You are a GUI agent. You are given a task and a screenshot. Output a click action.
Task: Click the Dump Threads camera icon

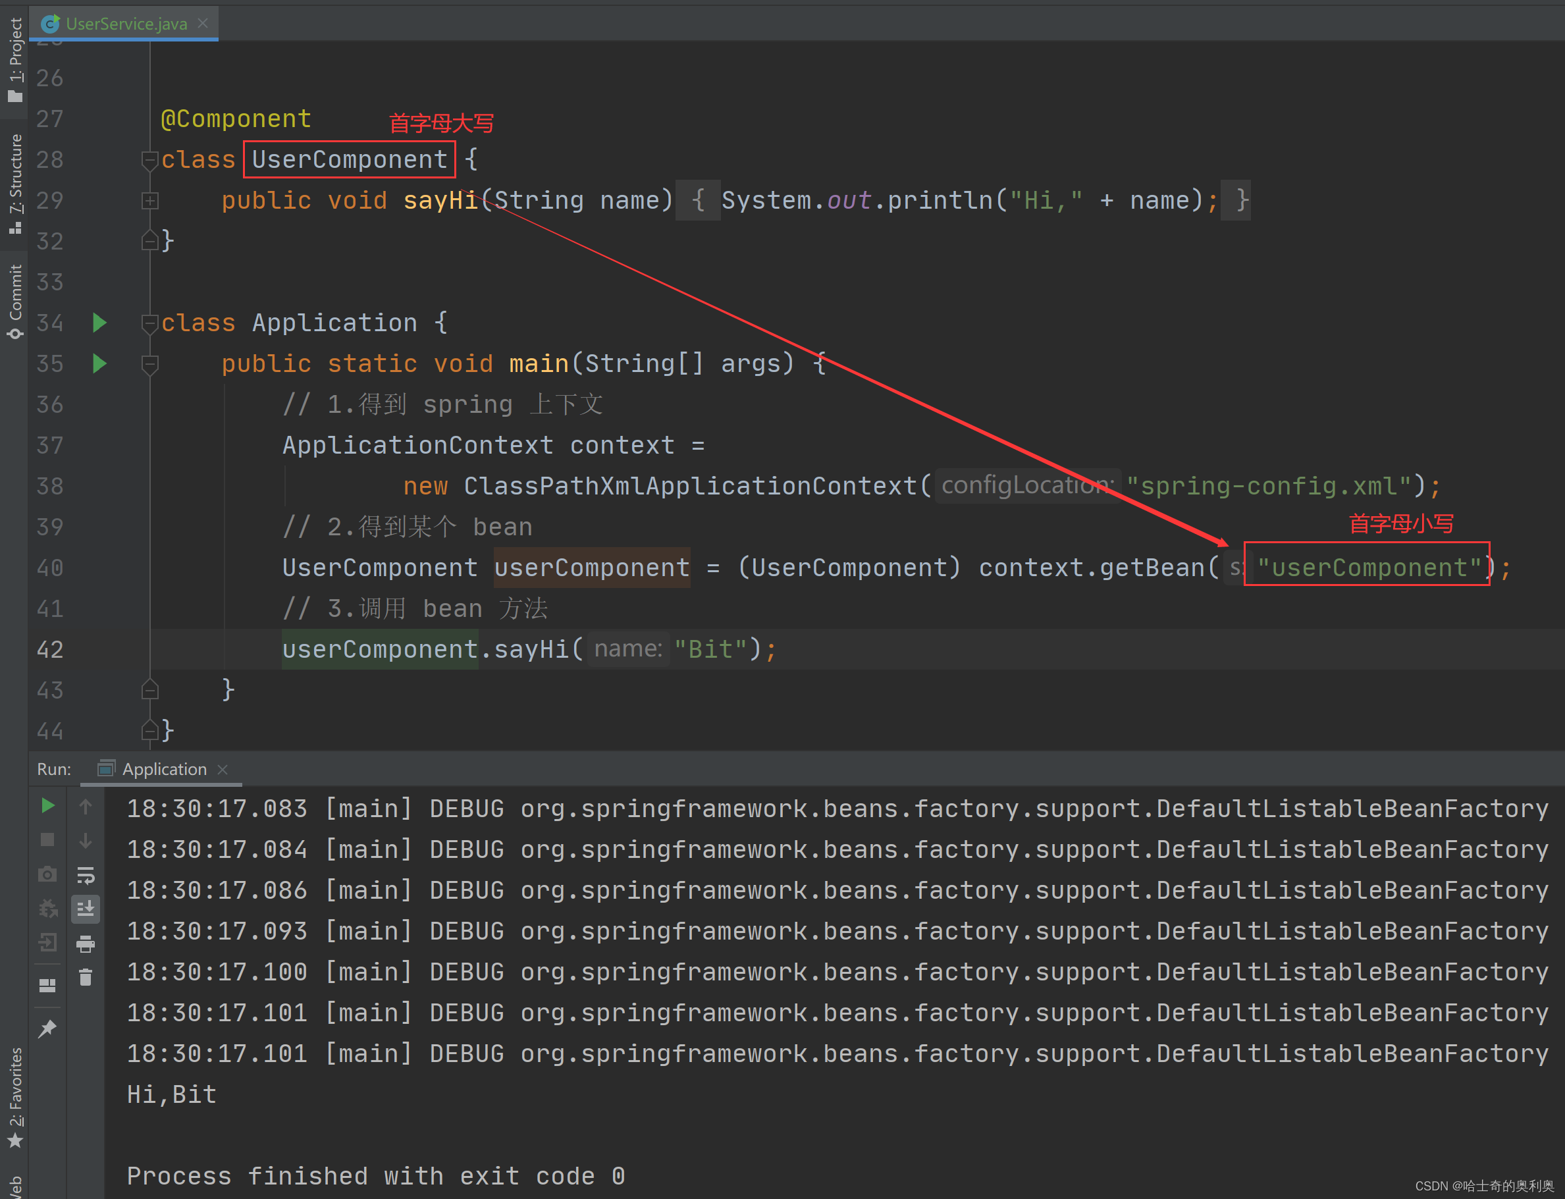coord(48,874)
